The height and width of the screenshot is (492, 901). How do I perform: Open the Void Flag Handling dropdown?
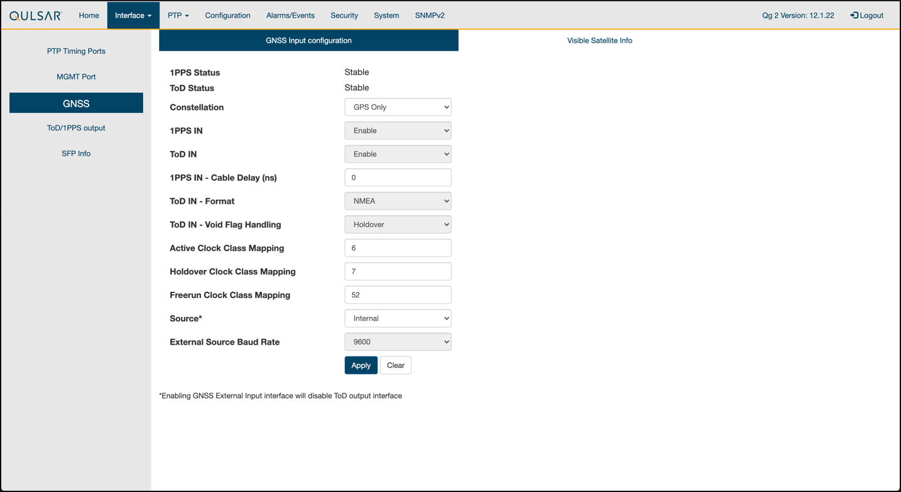pyautogui.click(x=398, y=225)
